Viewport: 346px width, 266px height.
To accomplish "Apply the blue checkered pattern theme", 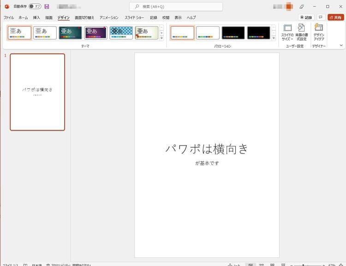I will click(121, 33).
